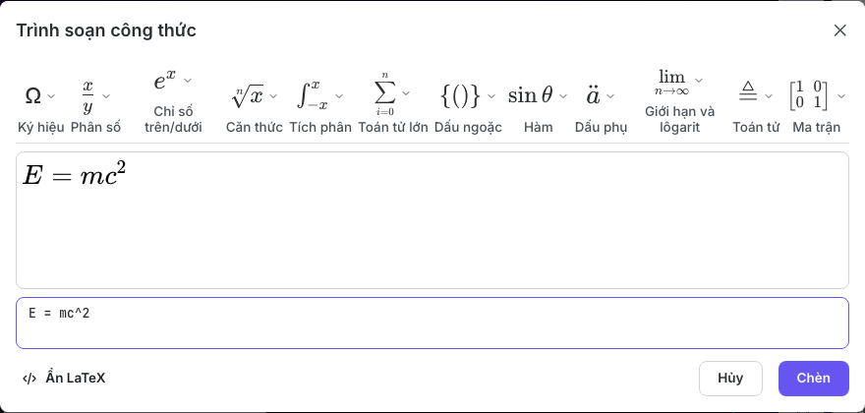Close the Trình soạn công thức dialog

tap(839, 30)
